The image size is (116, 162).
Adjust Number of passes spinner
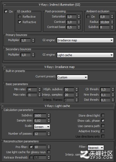(x=49, y=134)
